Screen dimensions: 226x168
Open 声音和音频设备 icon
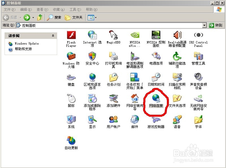click(x=198, y=77)
